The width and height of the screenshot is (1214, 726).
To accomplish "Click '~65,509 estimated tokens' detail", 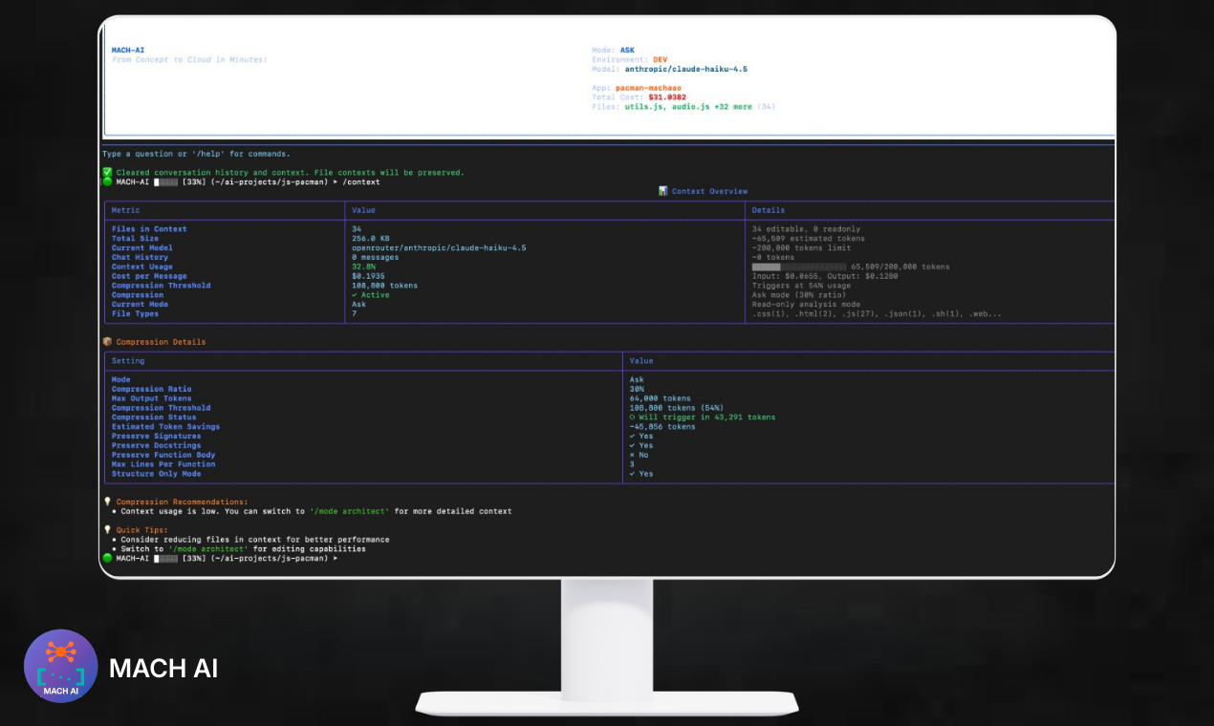I will pos(809,239).
